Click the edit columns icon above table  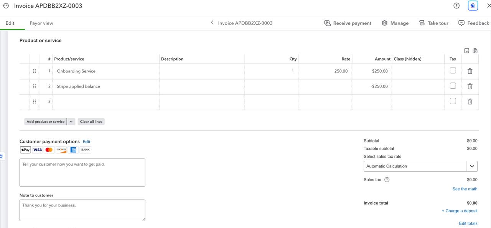pyautogui.click(x=467, y=51)
